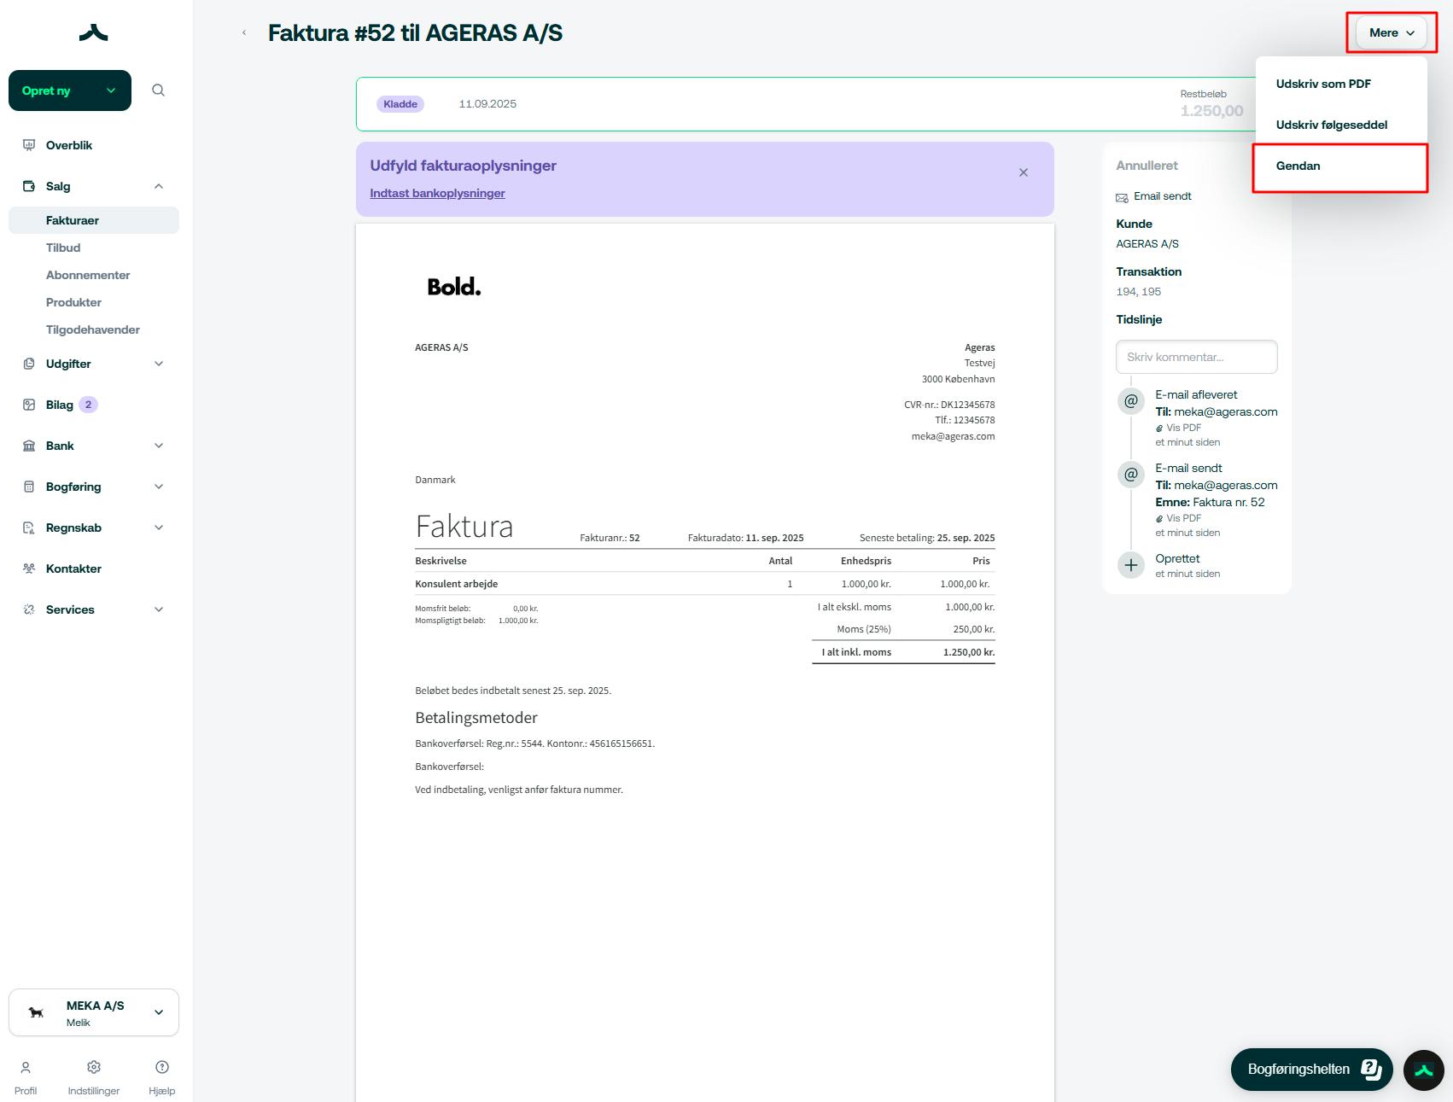This screenshot has width=1453, height=1102.
Task: Go back using the arrow before title
Action: 244,33
